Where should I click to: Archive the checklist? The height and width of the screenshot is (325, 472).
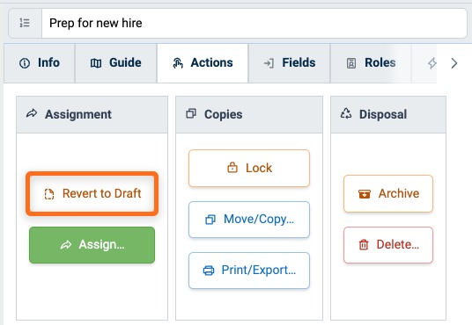pos(388,194)
